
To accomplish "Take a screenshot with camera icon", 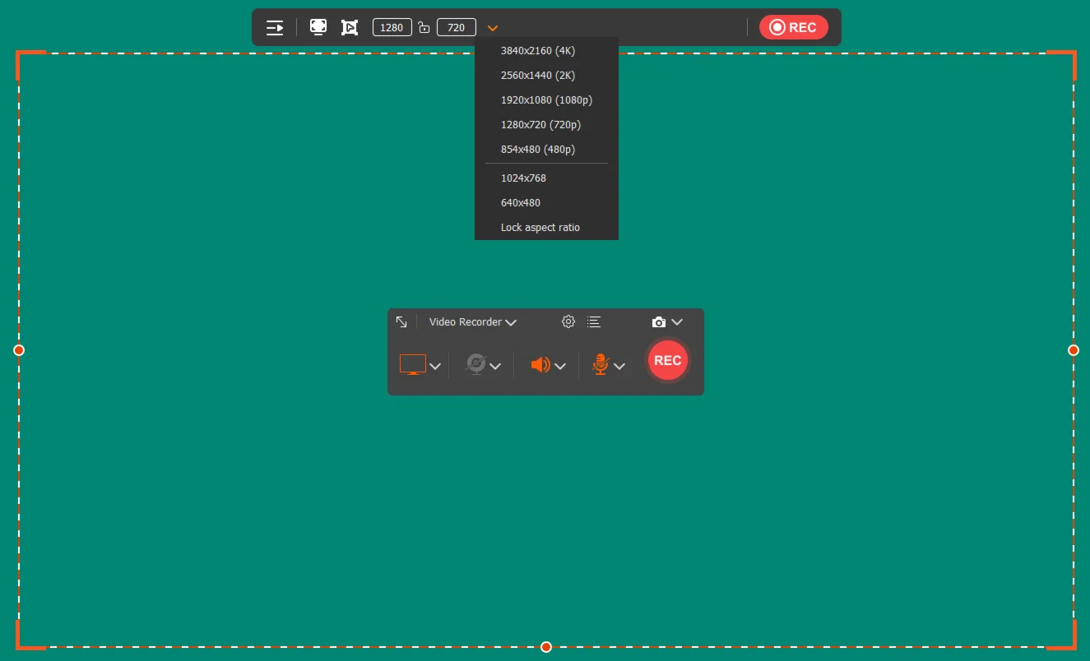I will point(658,322).
